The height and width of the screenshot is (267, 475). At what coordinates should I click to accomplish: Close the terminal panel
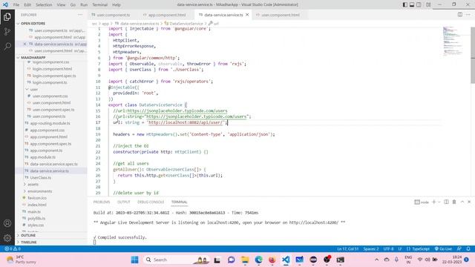click(x=469, y=202)
